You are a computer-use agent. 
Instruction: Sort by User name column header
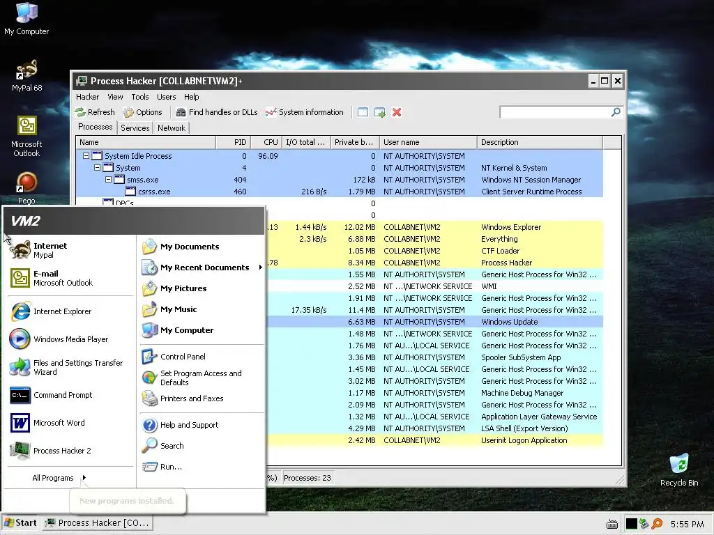pyautogui.click(x=428, y=142)
